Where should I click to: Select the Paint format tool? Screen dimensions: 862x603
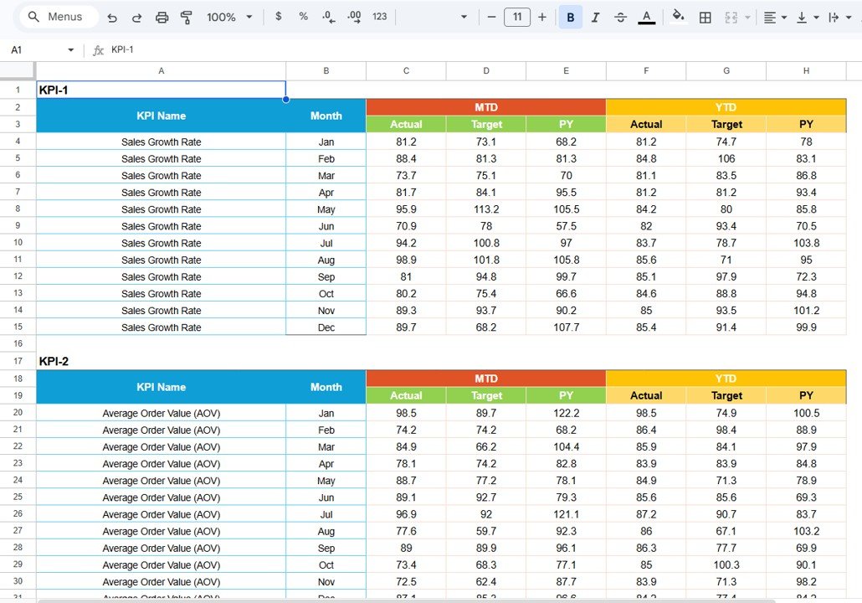pyautogui.click(x=187, y=17)
